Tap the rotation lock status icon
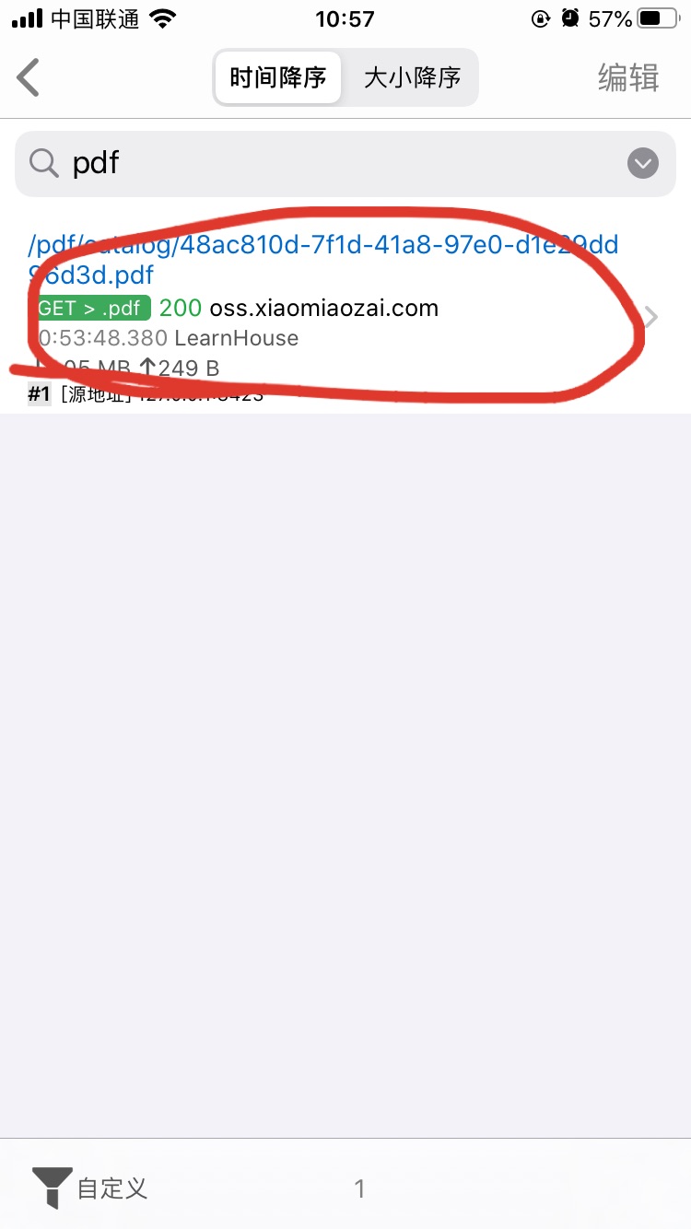 click(541, 18)
